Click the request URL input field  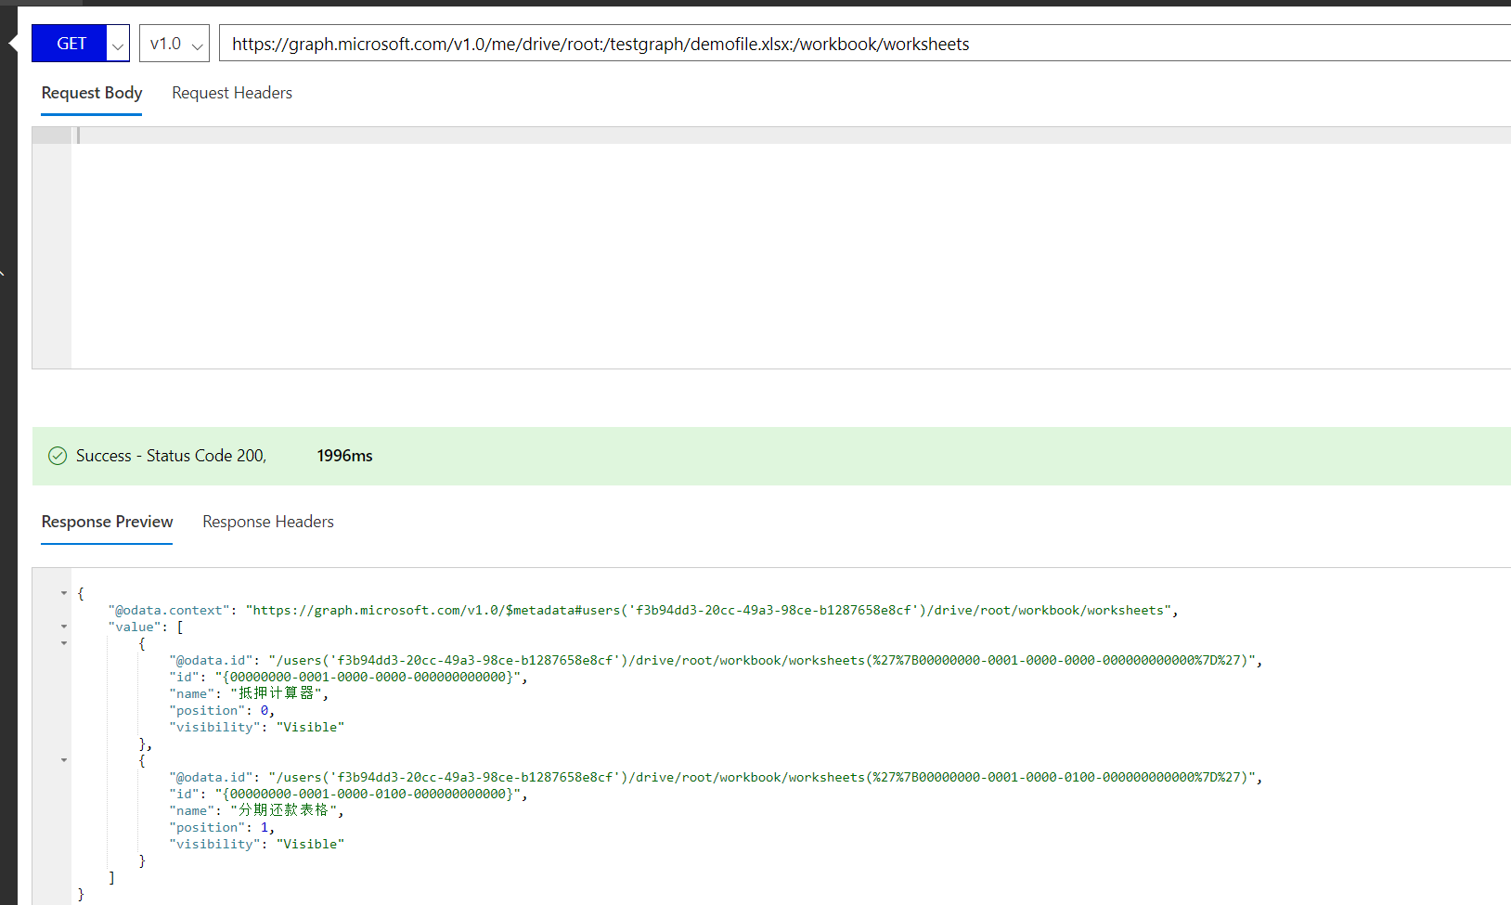click(835, 44)
